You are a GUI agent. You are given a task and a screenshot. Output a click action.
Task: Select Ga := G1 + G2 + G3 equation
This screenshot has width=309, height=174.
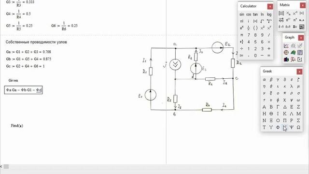tap(28, 52)
